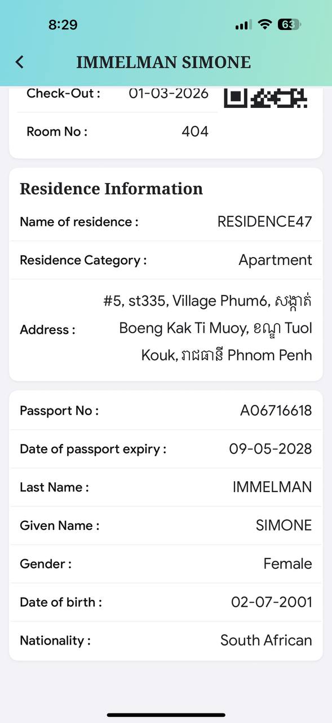Tap the Apartment residence category value
Image resolution: width=332 pixels, height=723 pixels.
(x=275, y=260)
